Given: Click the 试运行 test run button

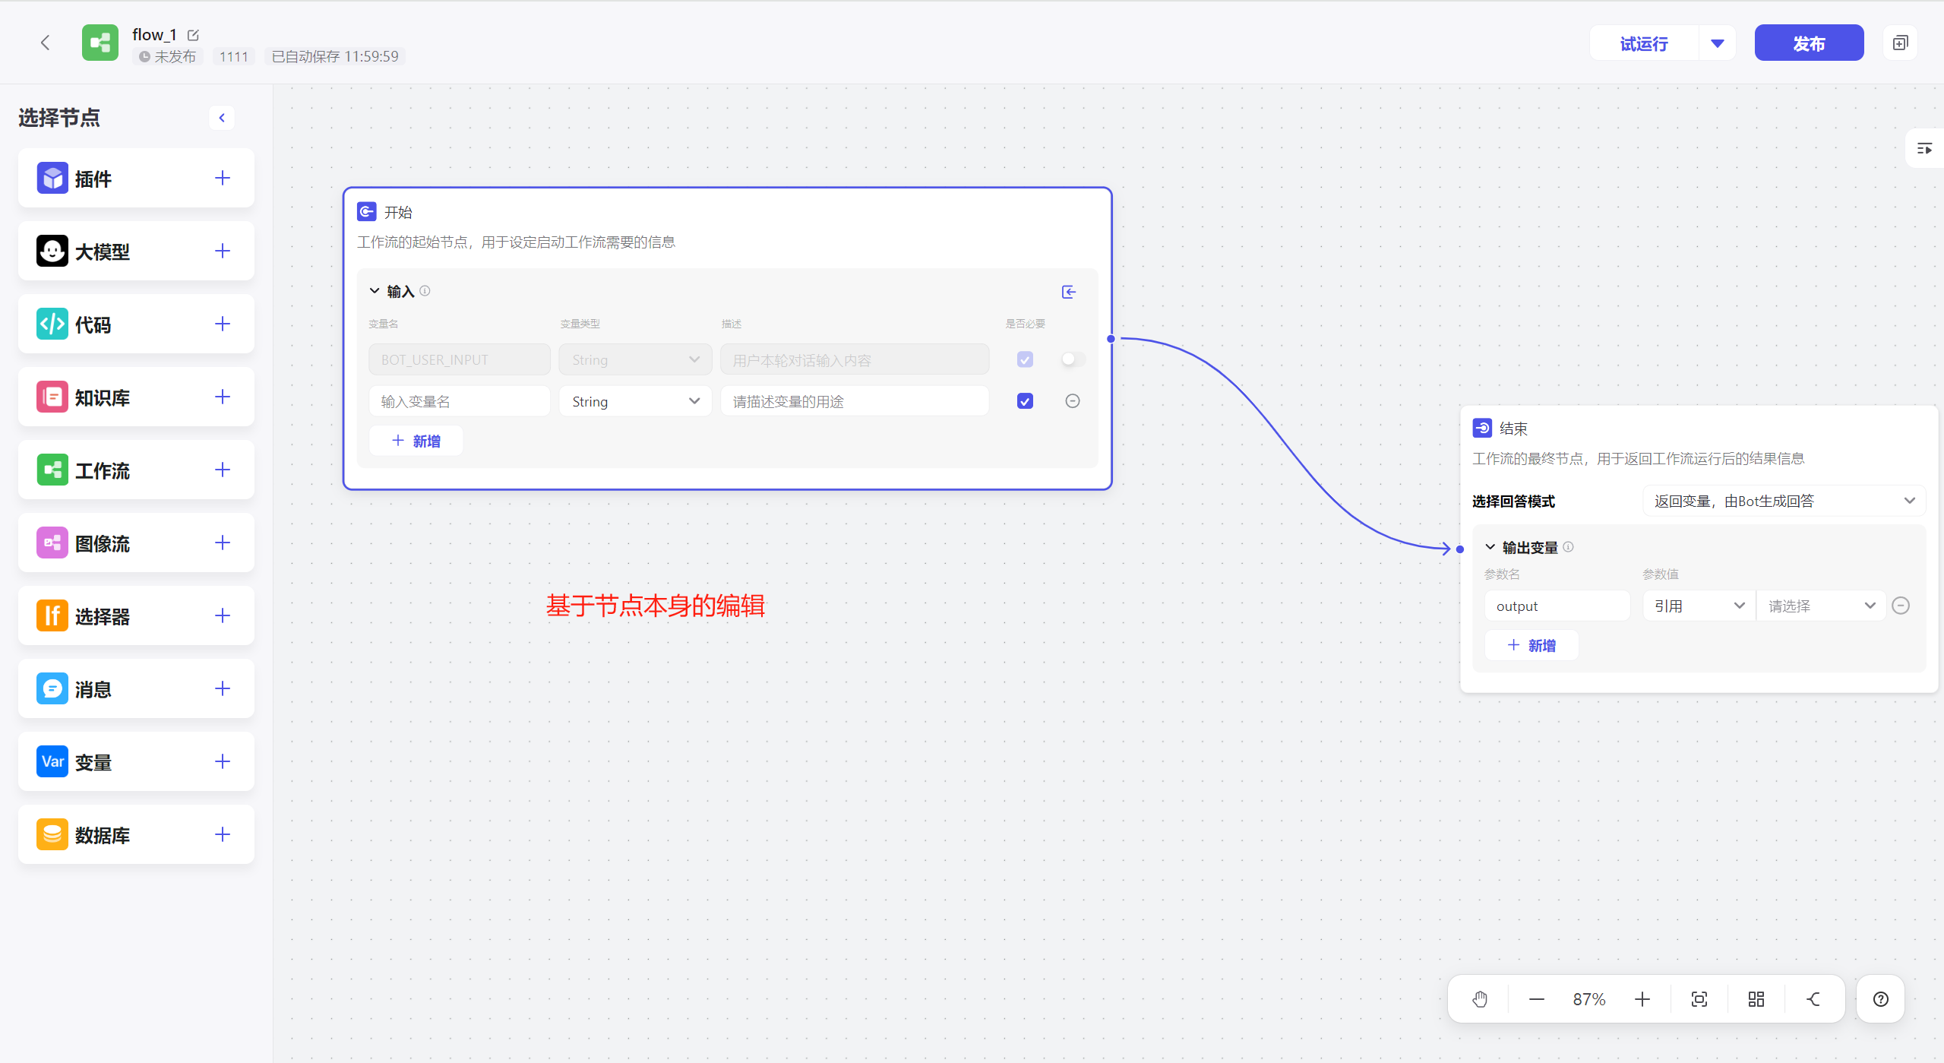Looking at the screenshot, I should pyautogui.click(x=1644, y=43).
